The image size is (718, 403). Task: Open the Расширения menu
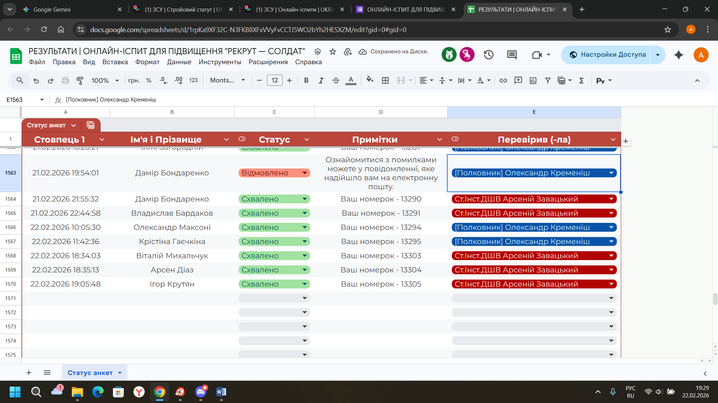(x=268, y=62)
